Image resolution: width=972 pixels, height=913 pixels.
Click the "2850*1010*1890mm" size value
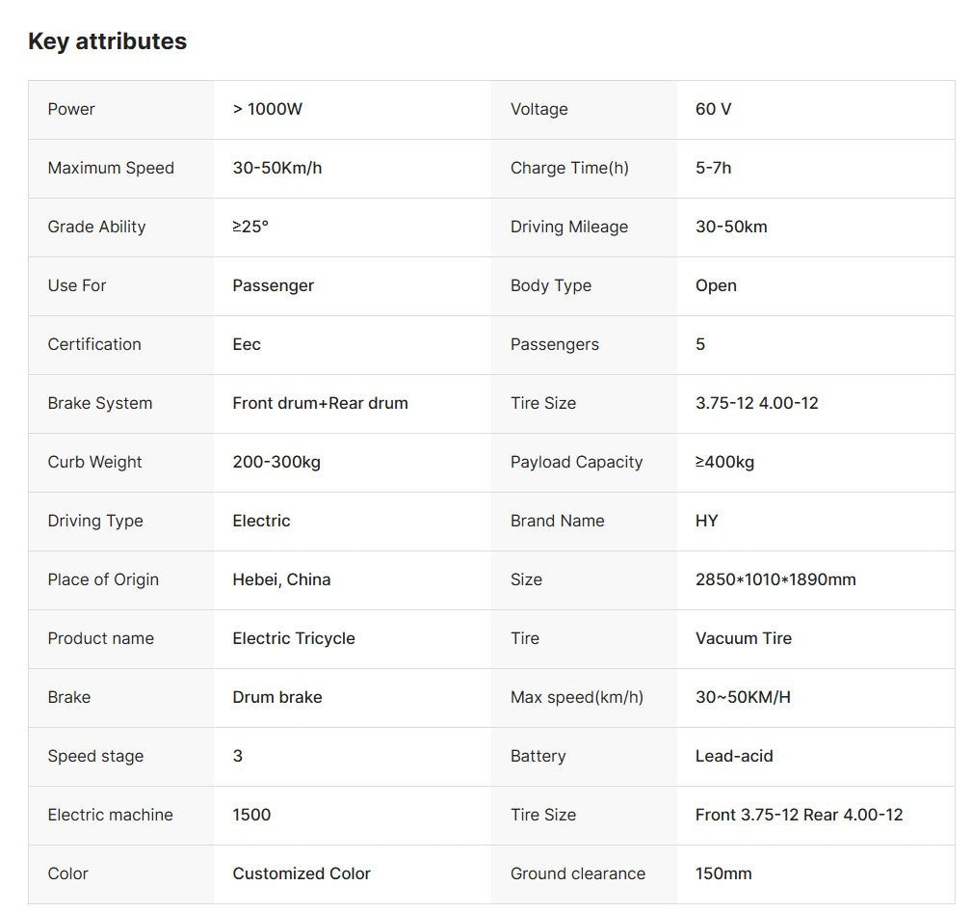click(x=775, y=579)
